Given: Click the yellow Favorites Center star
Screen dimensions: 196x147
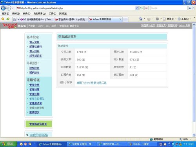Looking at the screenshot, I should click(x=3, y=19).
